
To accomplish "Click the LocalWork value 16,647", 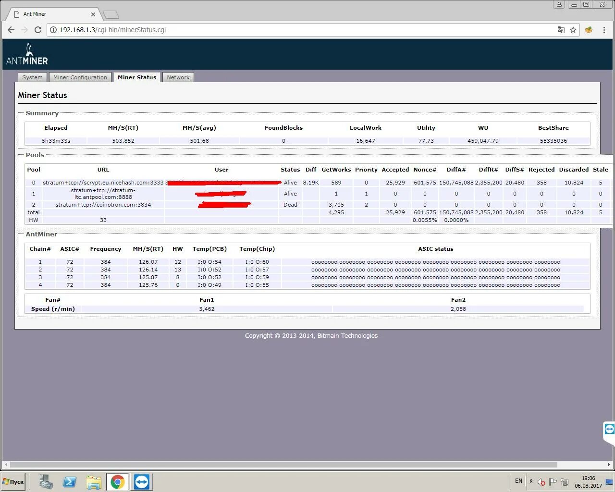I will pyautogui.click(x=366, y=141).
